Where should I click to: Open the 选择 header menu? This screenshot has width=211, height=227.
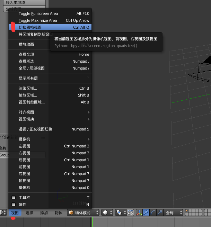pos(29,213)
